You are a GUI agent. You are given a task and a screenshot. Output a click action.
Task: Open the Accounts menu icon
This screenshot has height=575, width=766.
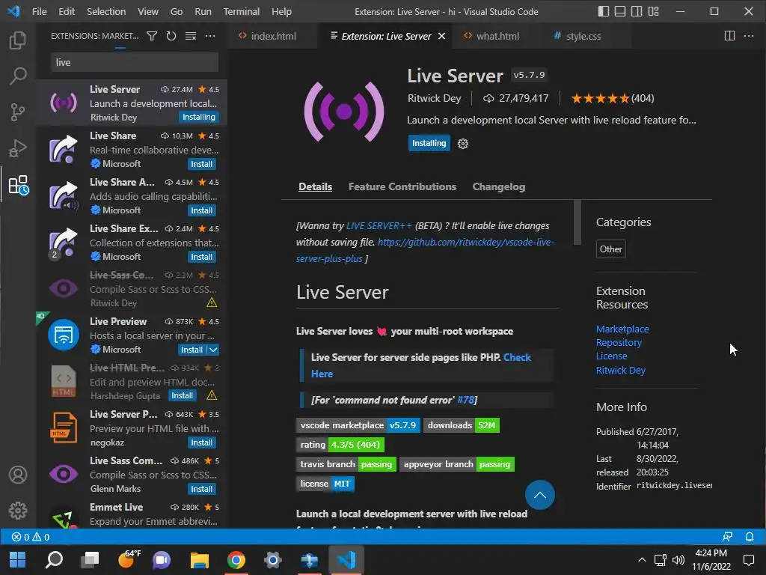coord(18,475)
